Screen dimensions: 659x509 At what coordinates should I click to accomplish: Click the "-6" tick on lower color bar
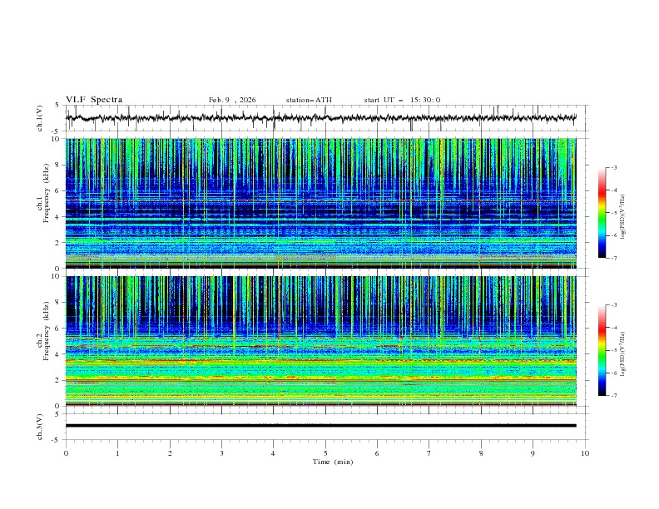pos(613,373)
